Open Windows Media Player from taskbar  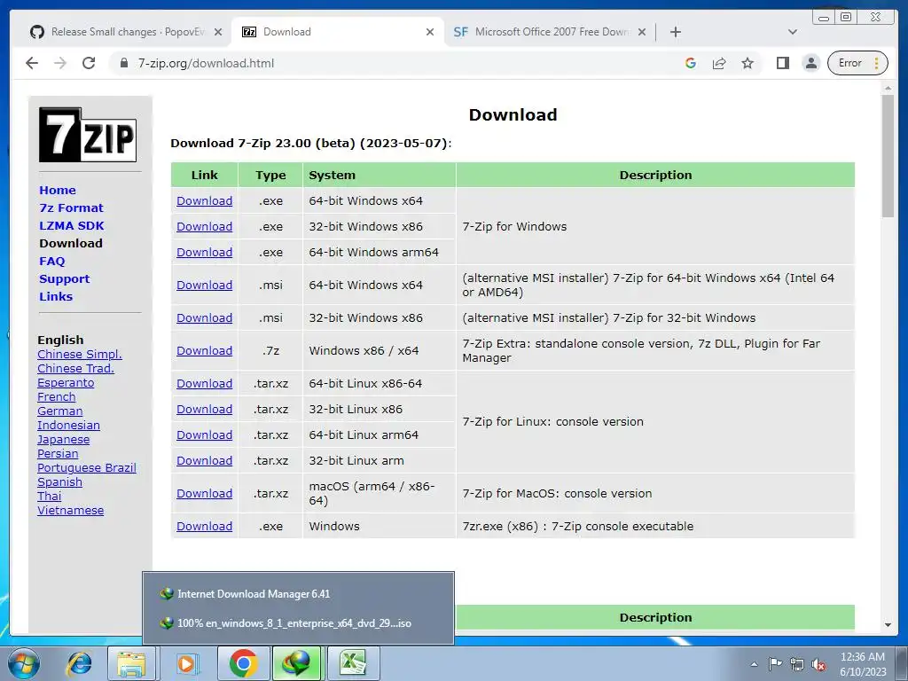pos(186,663)
